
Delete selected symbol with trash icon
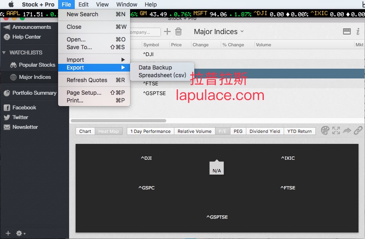178,31
